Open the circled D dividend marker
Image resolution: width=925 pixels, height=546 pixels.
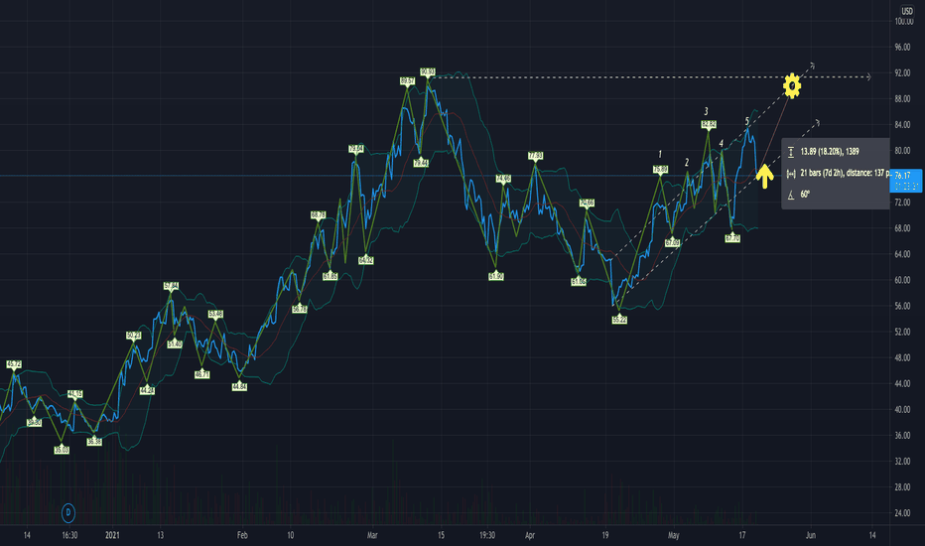point(68,512)
